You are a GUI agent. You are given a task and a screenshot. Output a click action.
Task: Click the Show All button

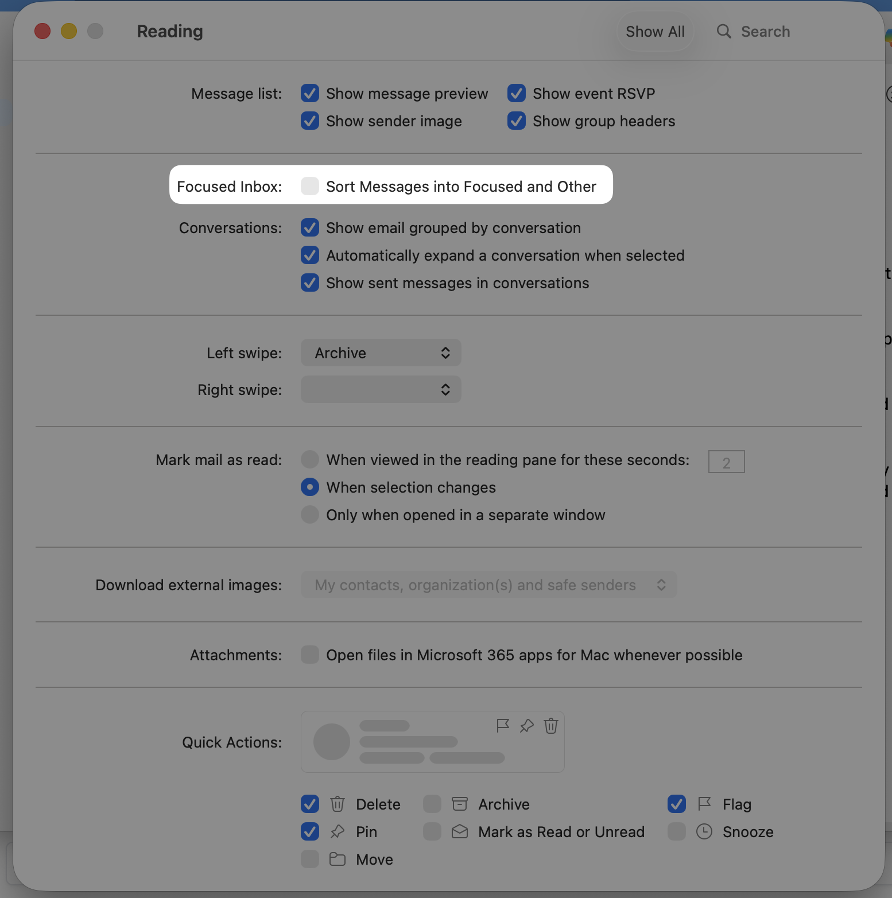click(x=655, y=32)
